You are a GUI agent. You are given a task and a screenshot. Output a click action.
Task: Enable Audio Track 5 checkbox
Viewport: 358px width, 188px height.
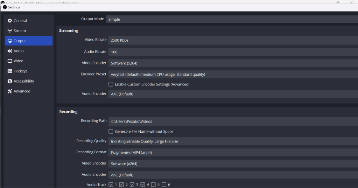tap(153, 184)
